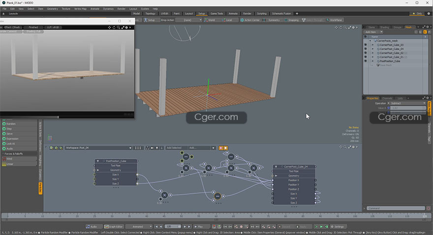This screenshot has width=433, height=235.
Task: Go to the first frame
Action: coord(156,227)
